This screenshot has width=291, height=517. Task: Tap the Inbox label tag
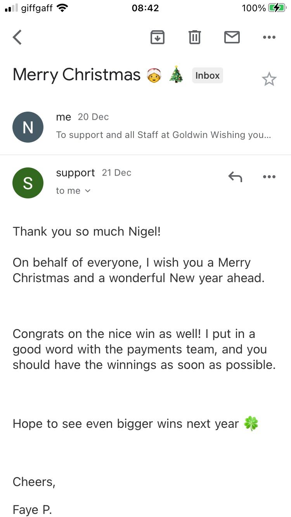(x=208, y=76)
